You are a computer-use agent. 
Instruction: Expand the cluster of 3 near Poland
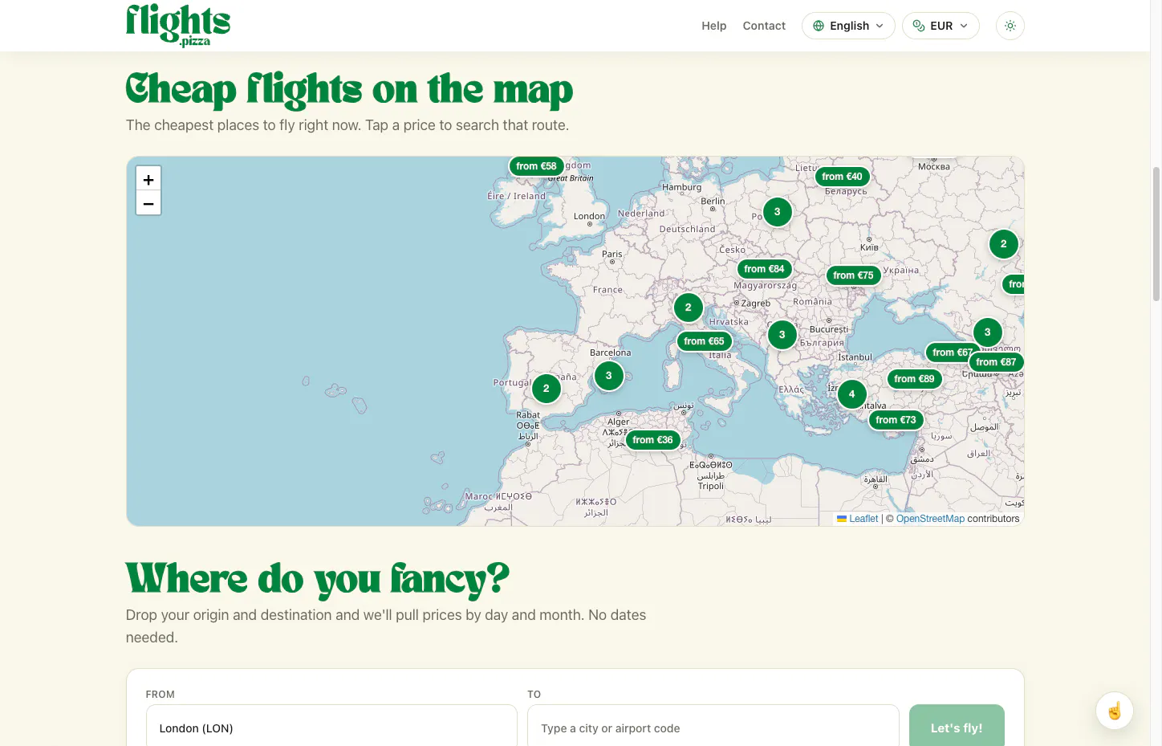click(x=777, y=212)
